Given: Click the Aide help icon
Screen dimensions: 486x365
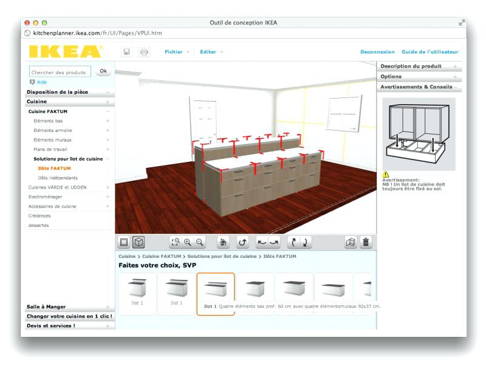Looking at the screenshot, I should pos(32,82).
